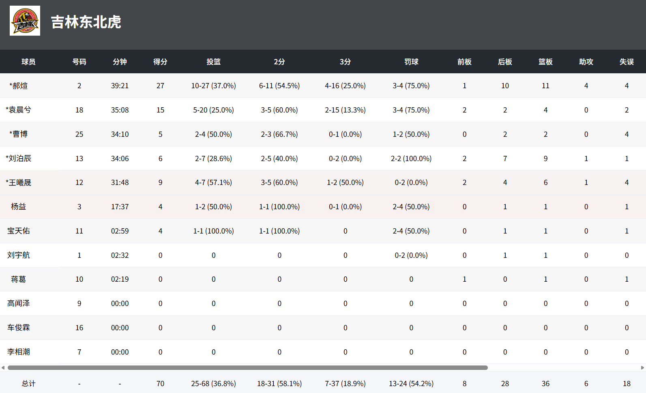Click 郝煊's two-pointers 6-11 (54.5%)
The height and width of the screenshot is (393, 646).
click(x=279, y=86)
